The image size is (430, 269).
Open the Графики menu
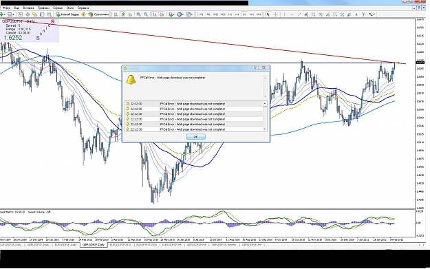click(44, 8)
